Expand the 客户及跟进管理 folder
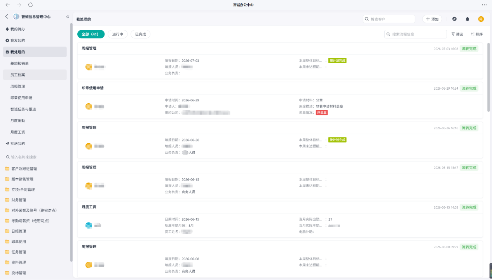Image resolution: width=492 pixels, height=280 pixels. (x=35, y=169)
